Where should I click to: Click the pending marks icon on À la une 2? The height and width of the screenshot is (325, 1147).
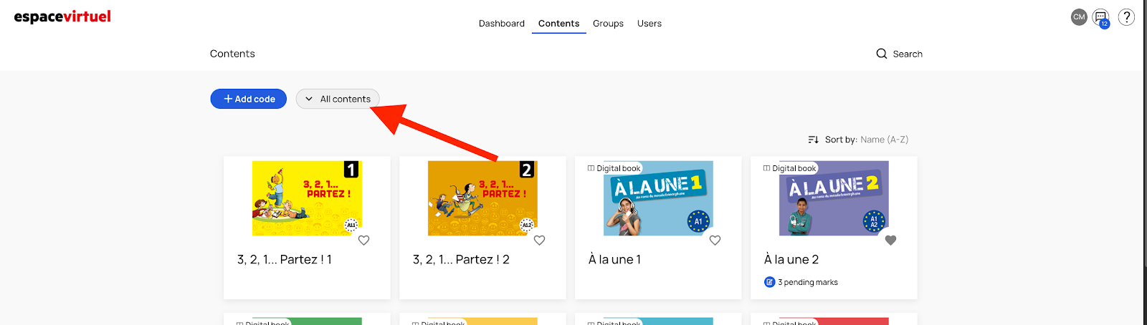tap(769, 282)
